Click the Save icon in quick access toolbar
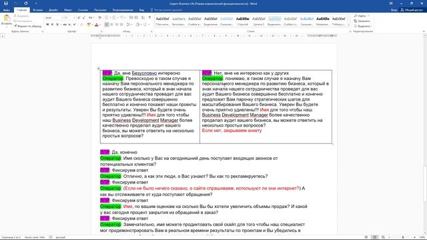The image size is (427, 240). pos(6,3)
